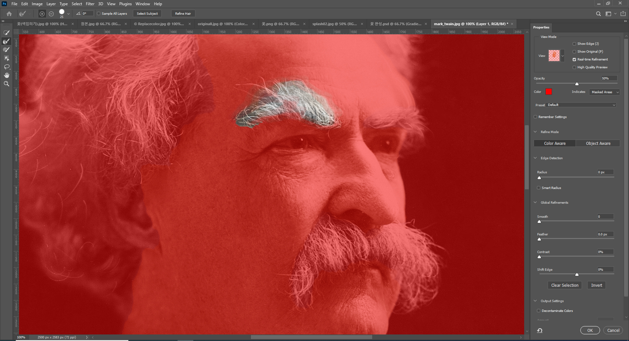Open the brush options dropdown arrow

pyautogui.click(x=68, y=14)
